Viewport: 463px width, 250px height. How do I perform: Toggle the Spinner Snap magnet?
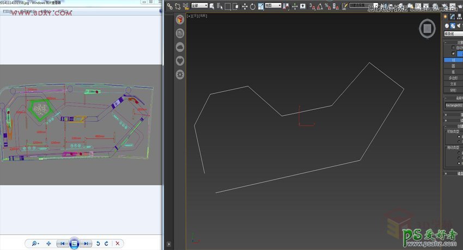pos(336,6)
